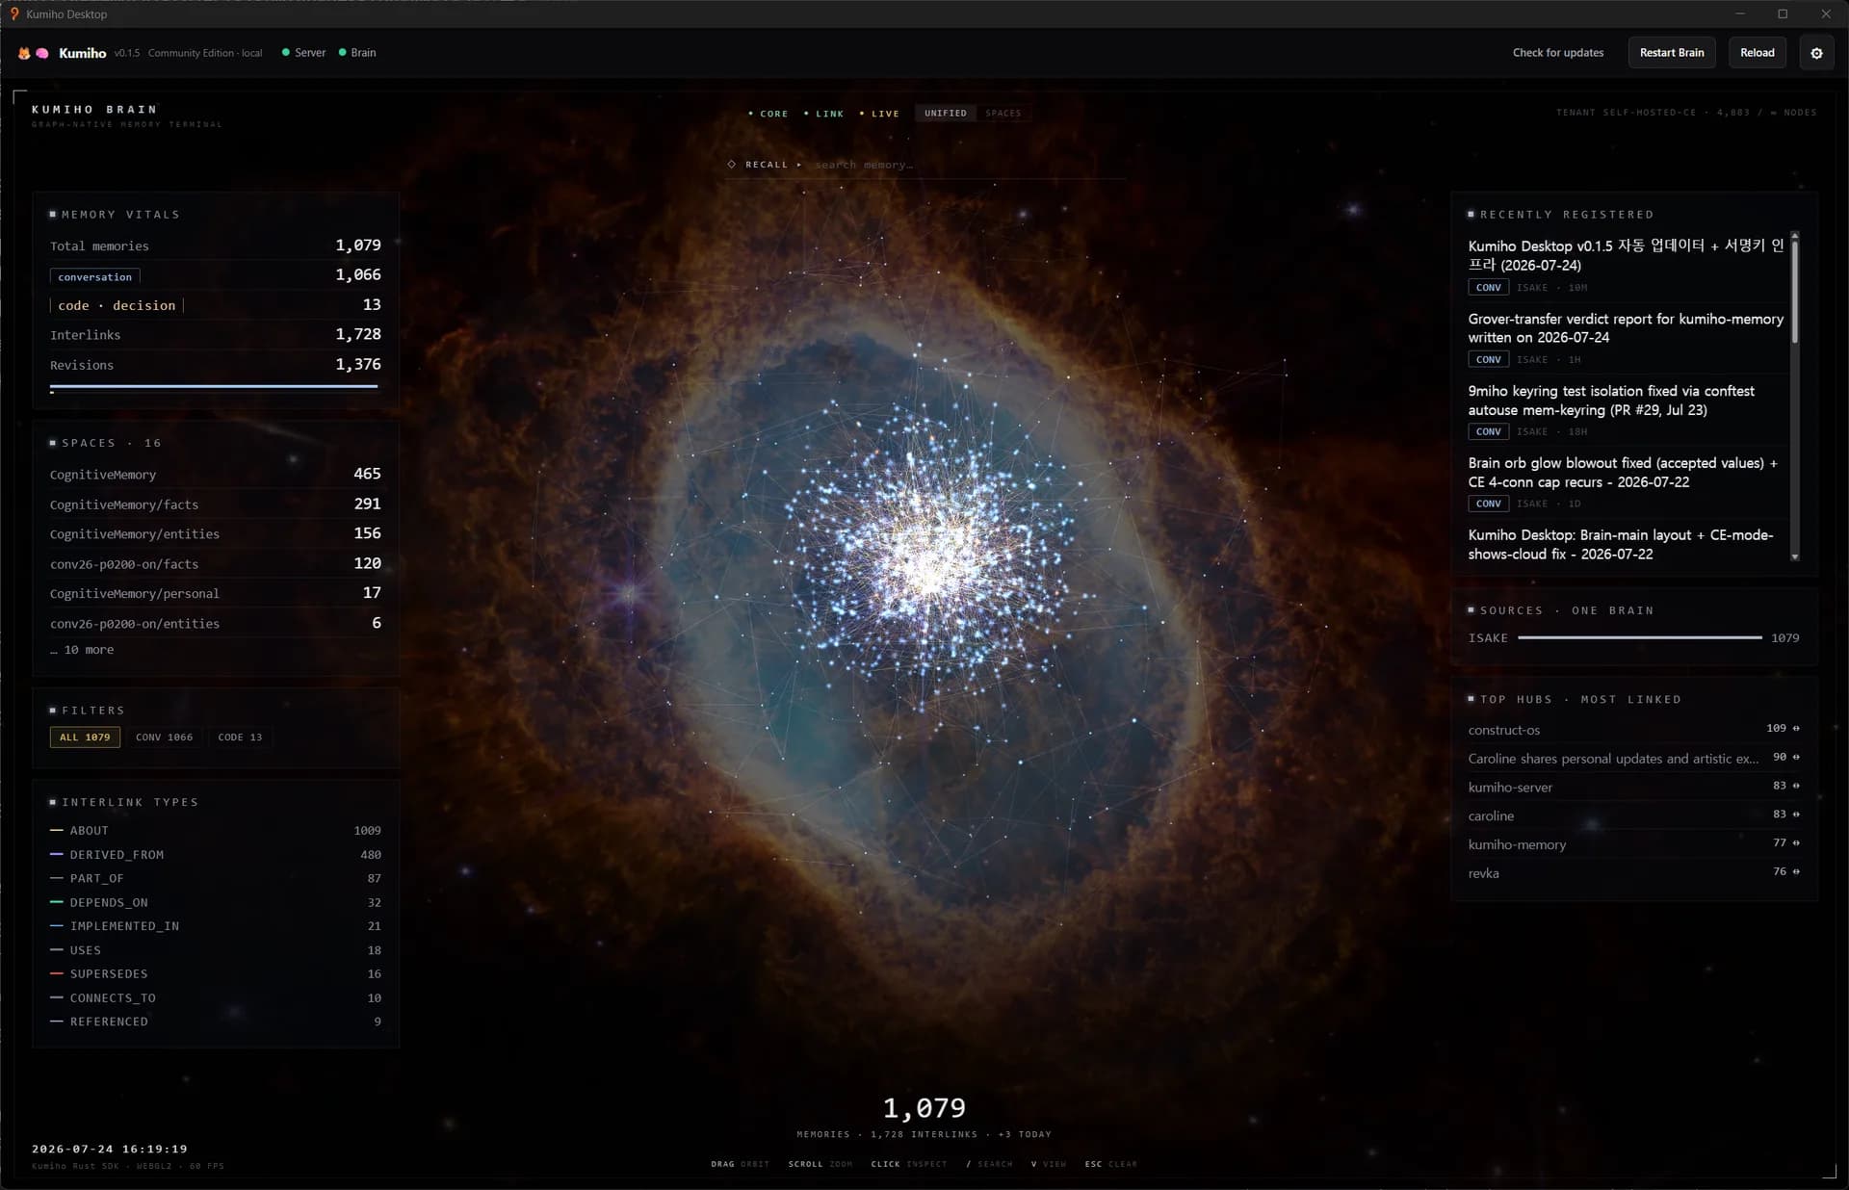Viewport: 1849px width, 1190px height.
Task: Click the link icon beside caroline's 83 count
Action: pyautogui.click(x=1796, y=815)
